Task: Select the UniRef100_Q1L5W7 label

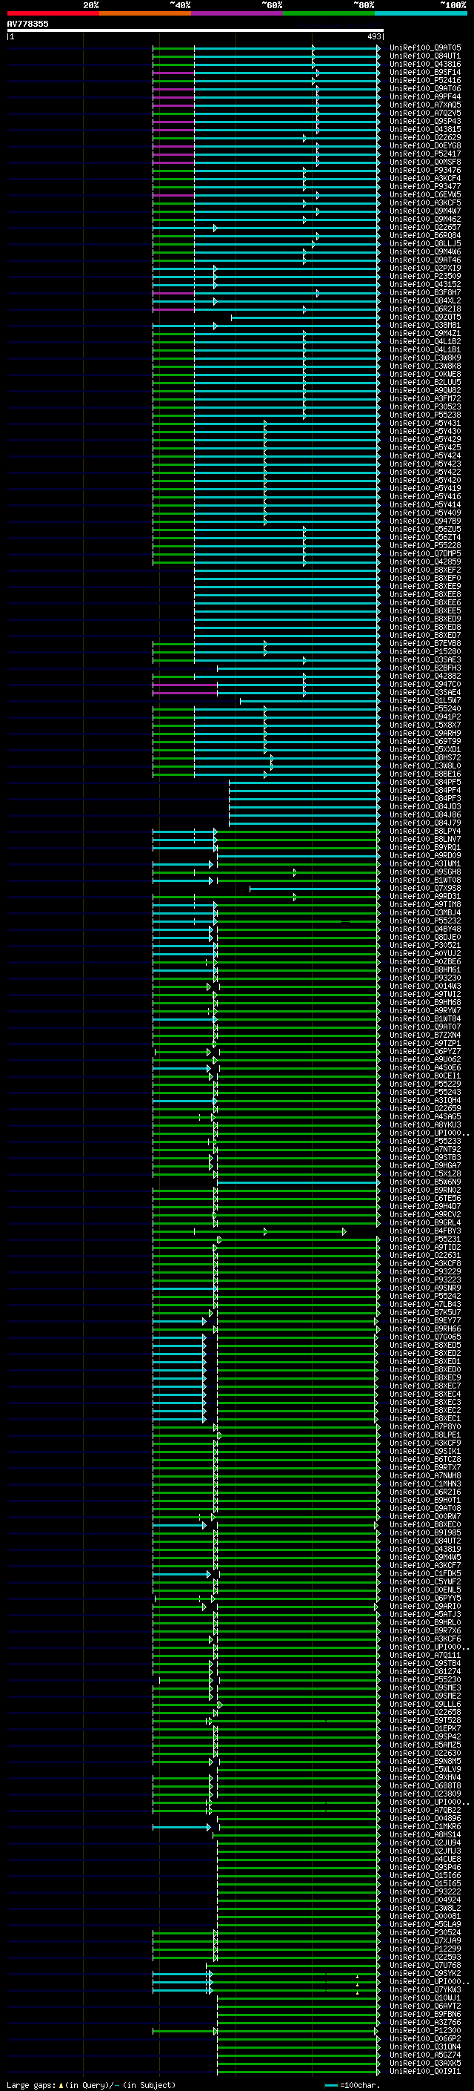Action: (x=425, y=700)
